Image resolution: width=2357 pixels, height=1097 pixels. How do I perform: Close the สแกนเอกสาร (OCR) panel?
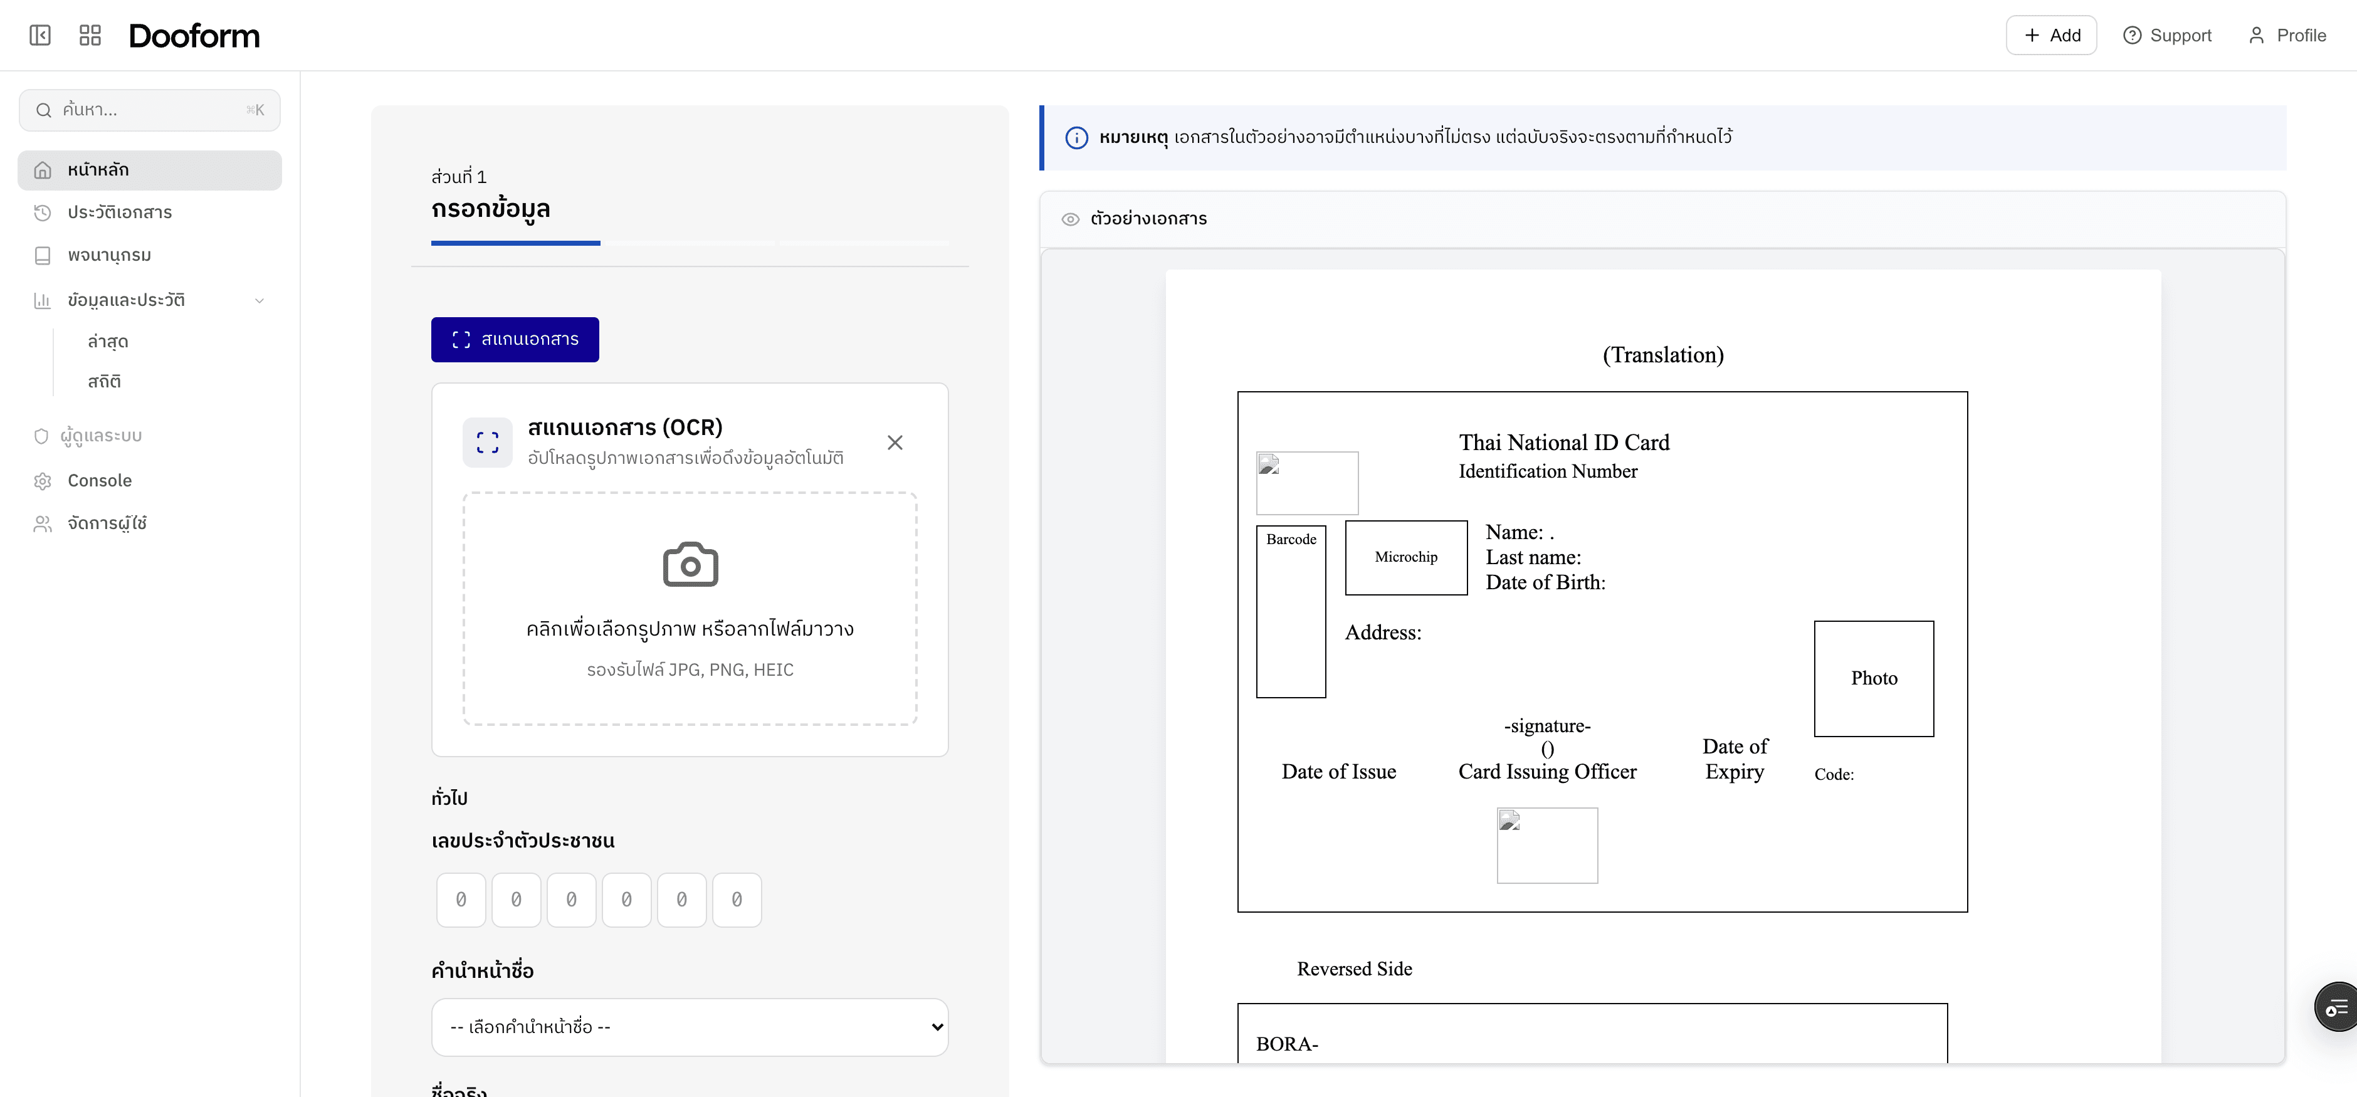895,442
